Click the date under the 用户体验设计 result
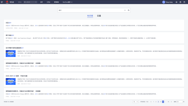The width and height of the screenshot is (188, 106). 15,41
